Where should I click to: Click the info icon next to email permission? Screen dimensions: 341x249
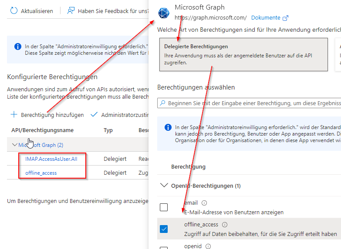tap(204, 203)
